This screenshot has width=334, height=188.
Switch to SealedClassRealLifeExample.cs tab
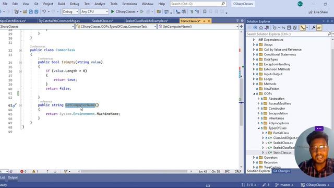147,21
